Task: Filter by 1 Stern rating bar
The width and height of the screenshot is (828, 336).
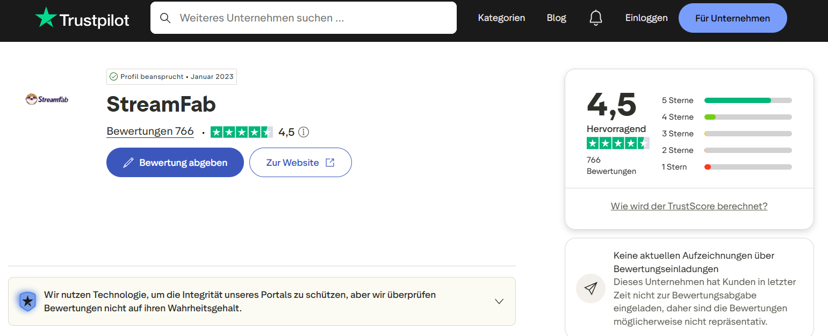Action: [x=748, y=167]
